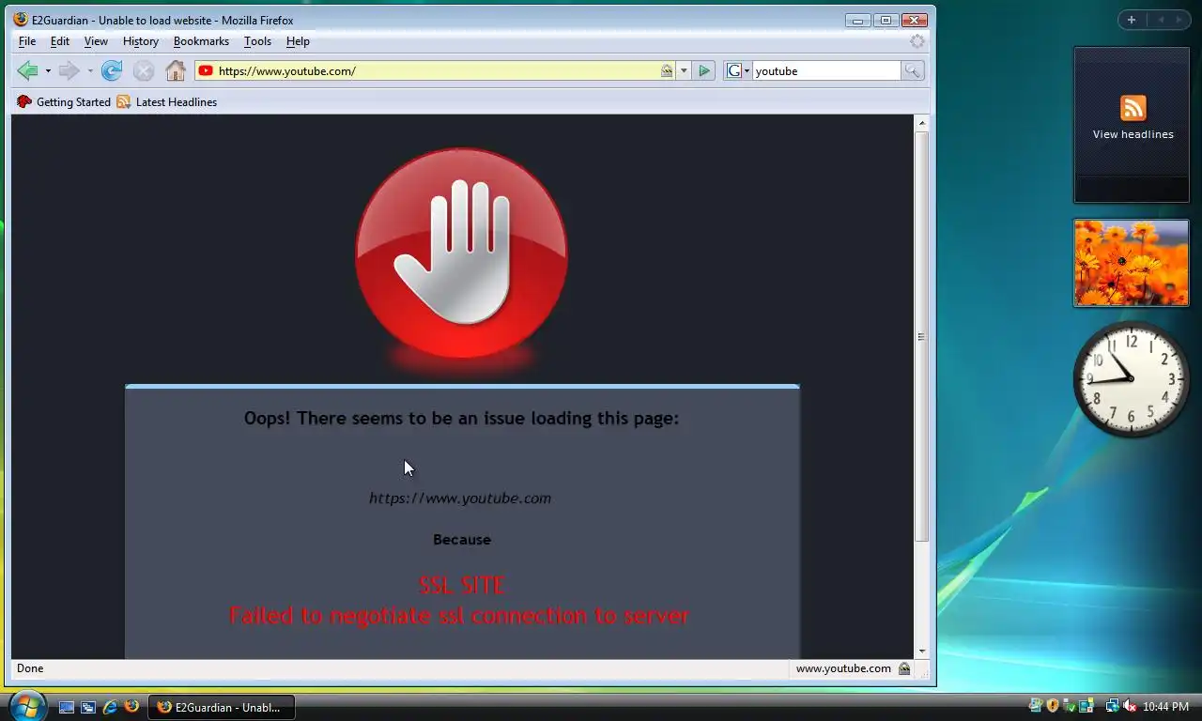Click the Forward navigation arrow

(x=69, y=70)
